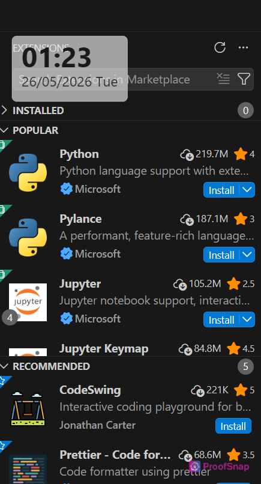Click Jupyter's 105.2M download count

coord(205,283)
